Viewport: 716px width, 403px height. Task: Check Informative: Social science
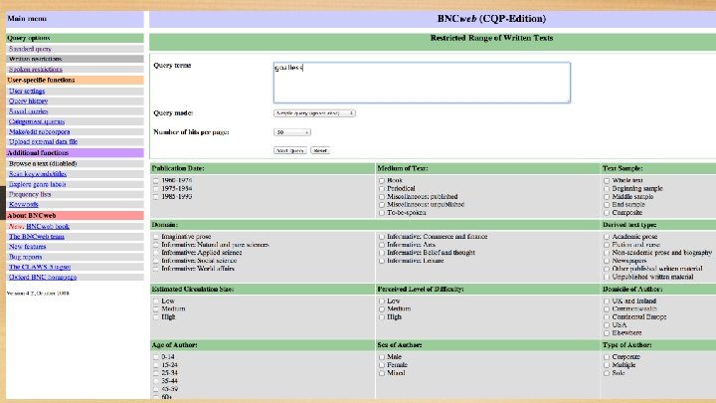(x=156, y=261)
